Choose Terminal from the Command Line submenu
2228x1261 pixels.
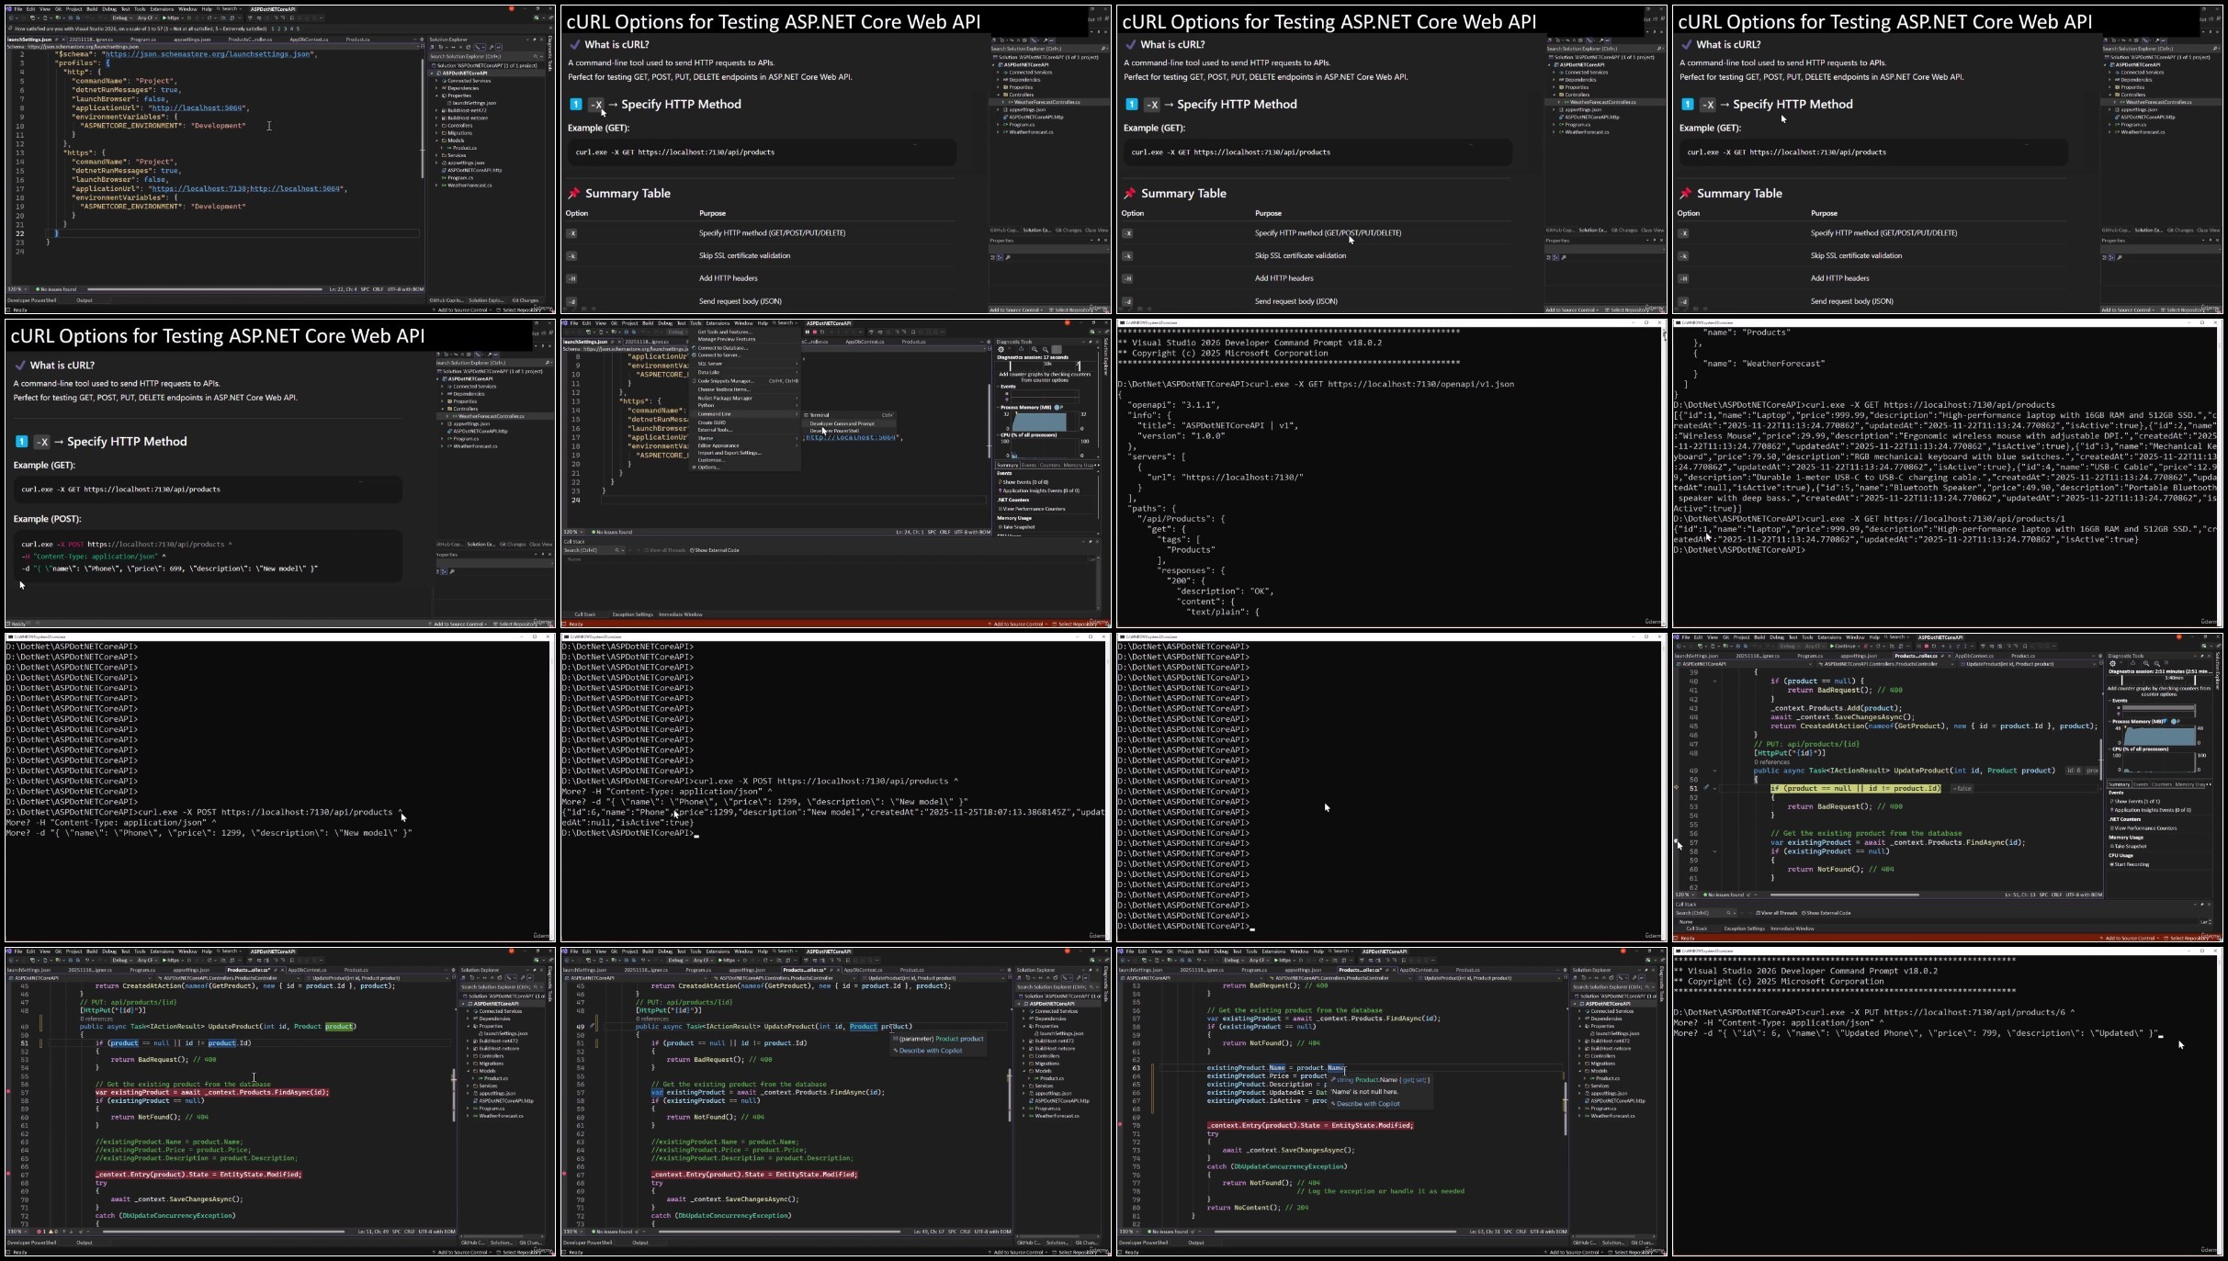click(820, 415)
